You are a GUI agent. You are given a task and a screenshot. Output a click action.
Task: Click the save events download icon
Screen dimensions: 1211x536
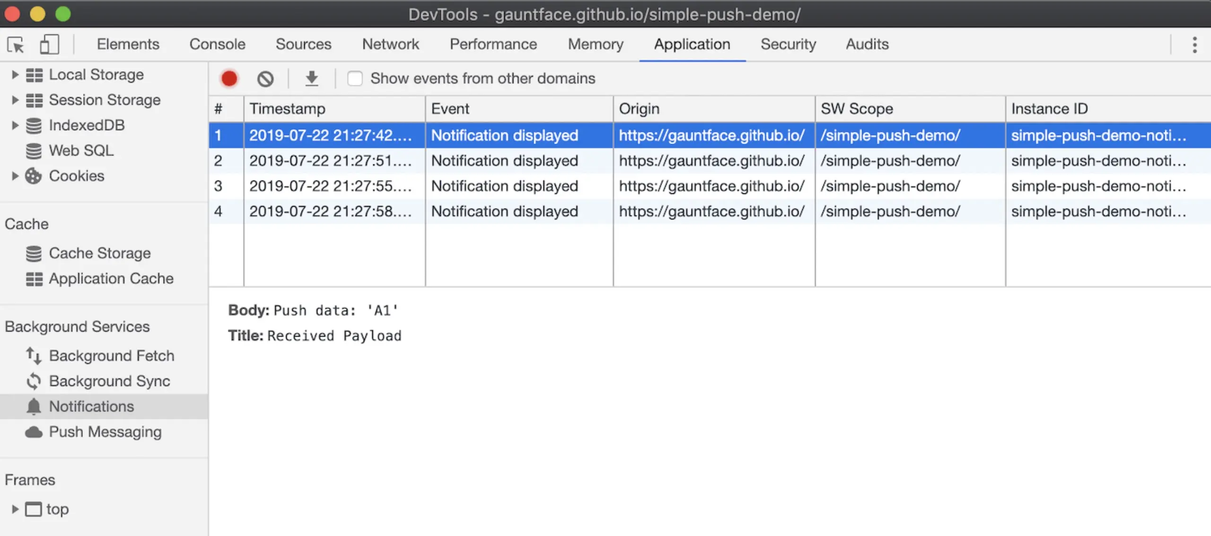(311, 78)
